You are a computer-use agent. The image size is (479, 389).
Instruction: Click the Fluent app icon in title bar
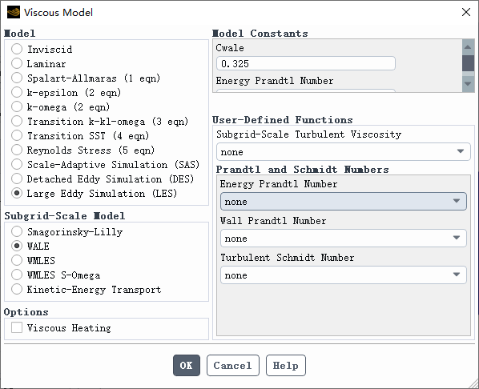coord(14,12)
